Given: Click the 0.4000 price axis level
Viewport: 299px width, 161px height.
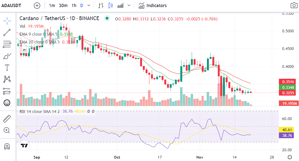Looking at the screenshot, I should pyautogui.click(x=288, y=67).
